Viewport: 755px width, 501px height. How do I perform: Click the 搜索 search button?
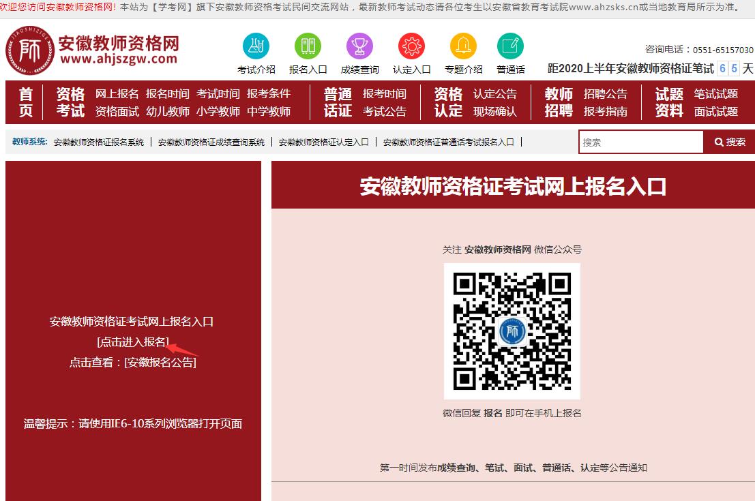pyautogui.click(x=730, y=142)
